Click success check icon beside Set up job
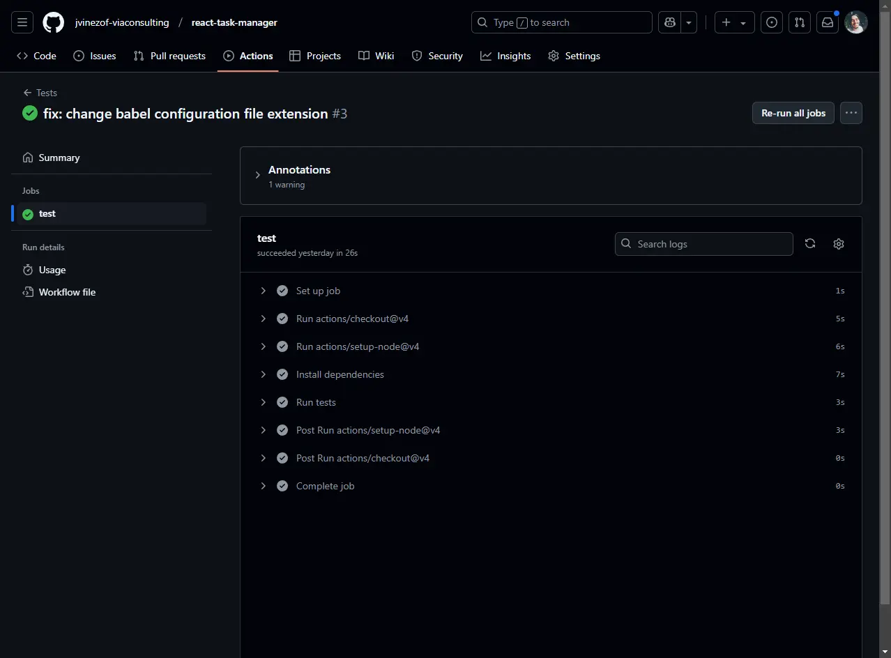 pyautogui.click(x=282, y=291)
